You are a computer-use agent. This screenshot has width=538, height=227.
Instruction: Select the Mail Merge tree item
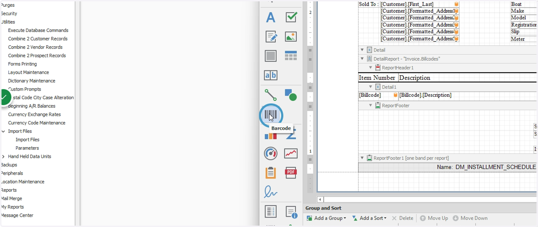point(12,198)
